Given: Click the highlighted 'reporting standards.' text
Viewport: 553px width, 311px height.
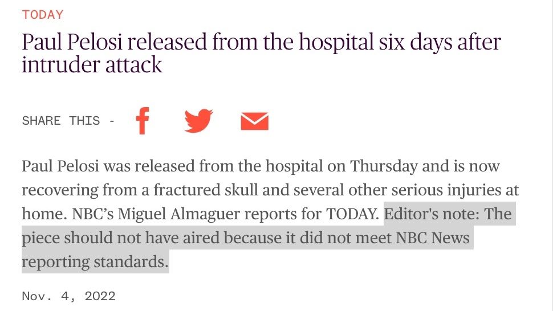Looking at the screenshot, I should [x=95, y=262].
